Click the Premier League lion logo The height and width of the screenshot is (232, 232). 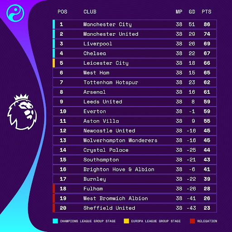pyautogui.click(x=22, y=112)
